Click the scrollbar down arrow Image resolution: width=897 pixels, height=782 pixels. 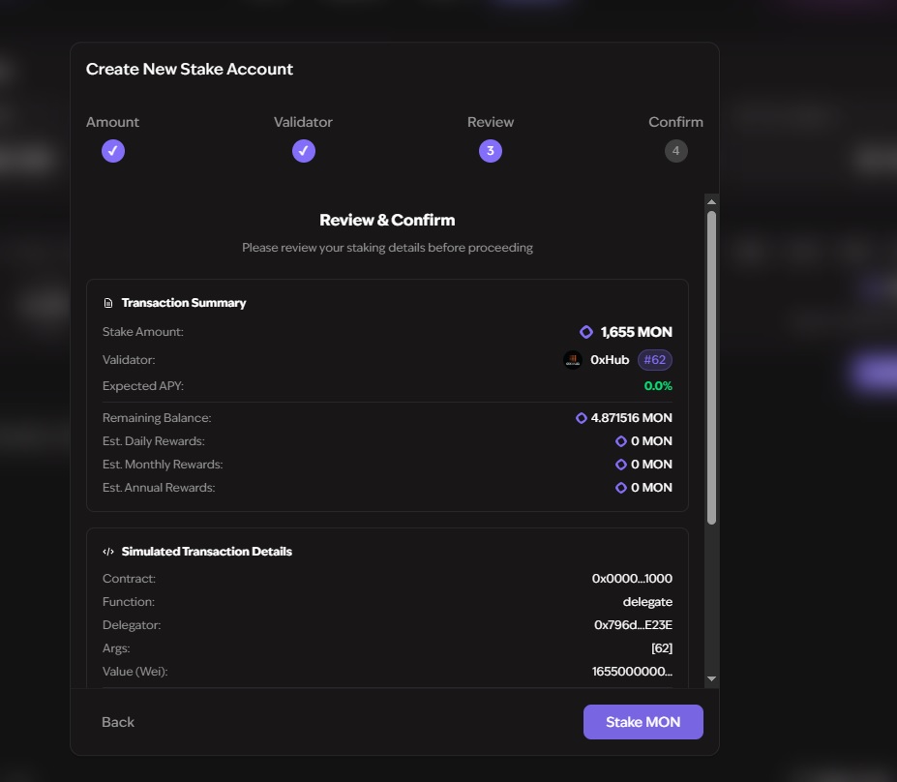coord(712,679)
